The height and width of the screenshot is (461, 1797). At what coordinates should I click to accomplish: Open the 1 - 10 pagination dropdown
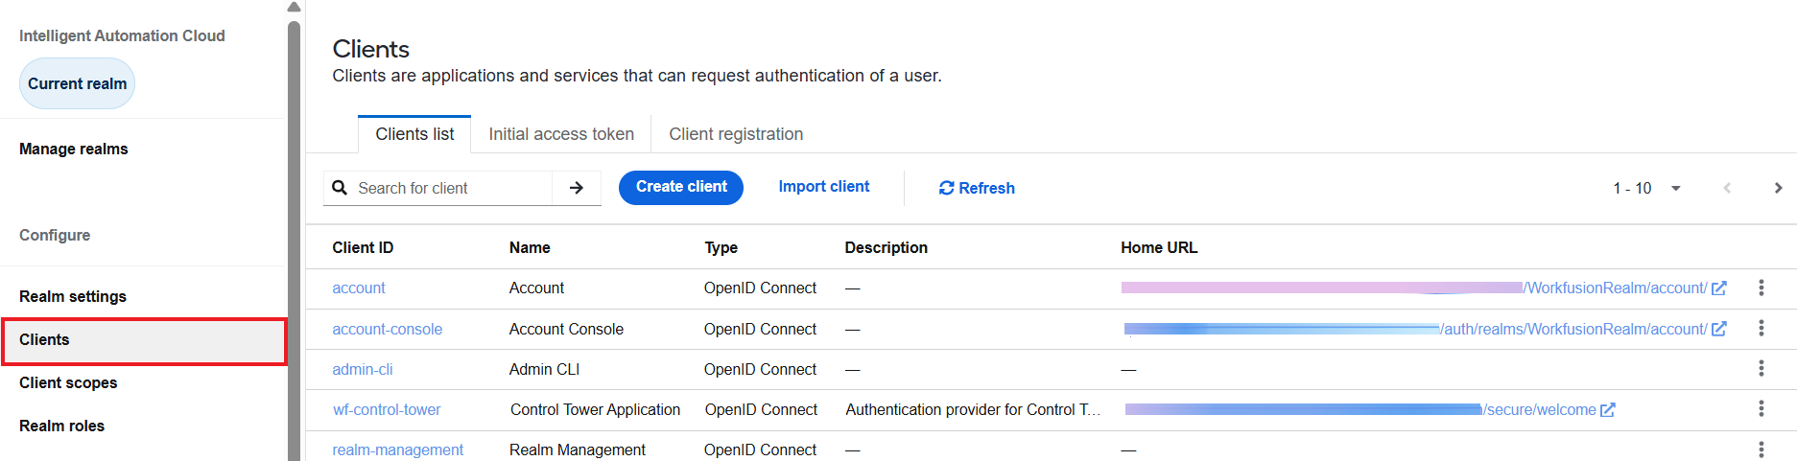1646,188
